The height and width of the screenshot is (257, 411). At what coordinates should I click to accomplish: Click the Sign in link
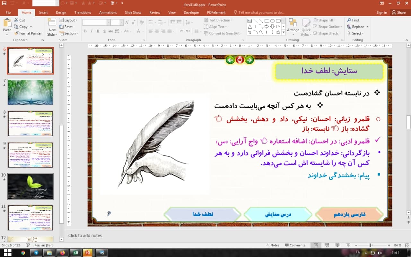[x=381, y=13]
